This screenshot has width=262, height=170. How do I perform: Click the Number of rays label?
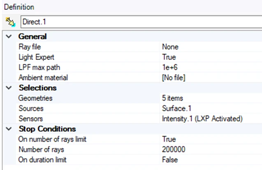pos(41,149)
